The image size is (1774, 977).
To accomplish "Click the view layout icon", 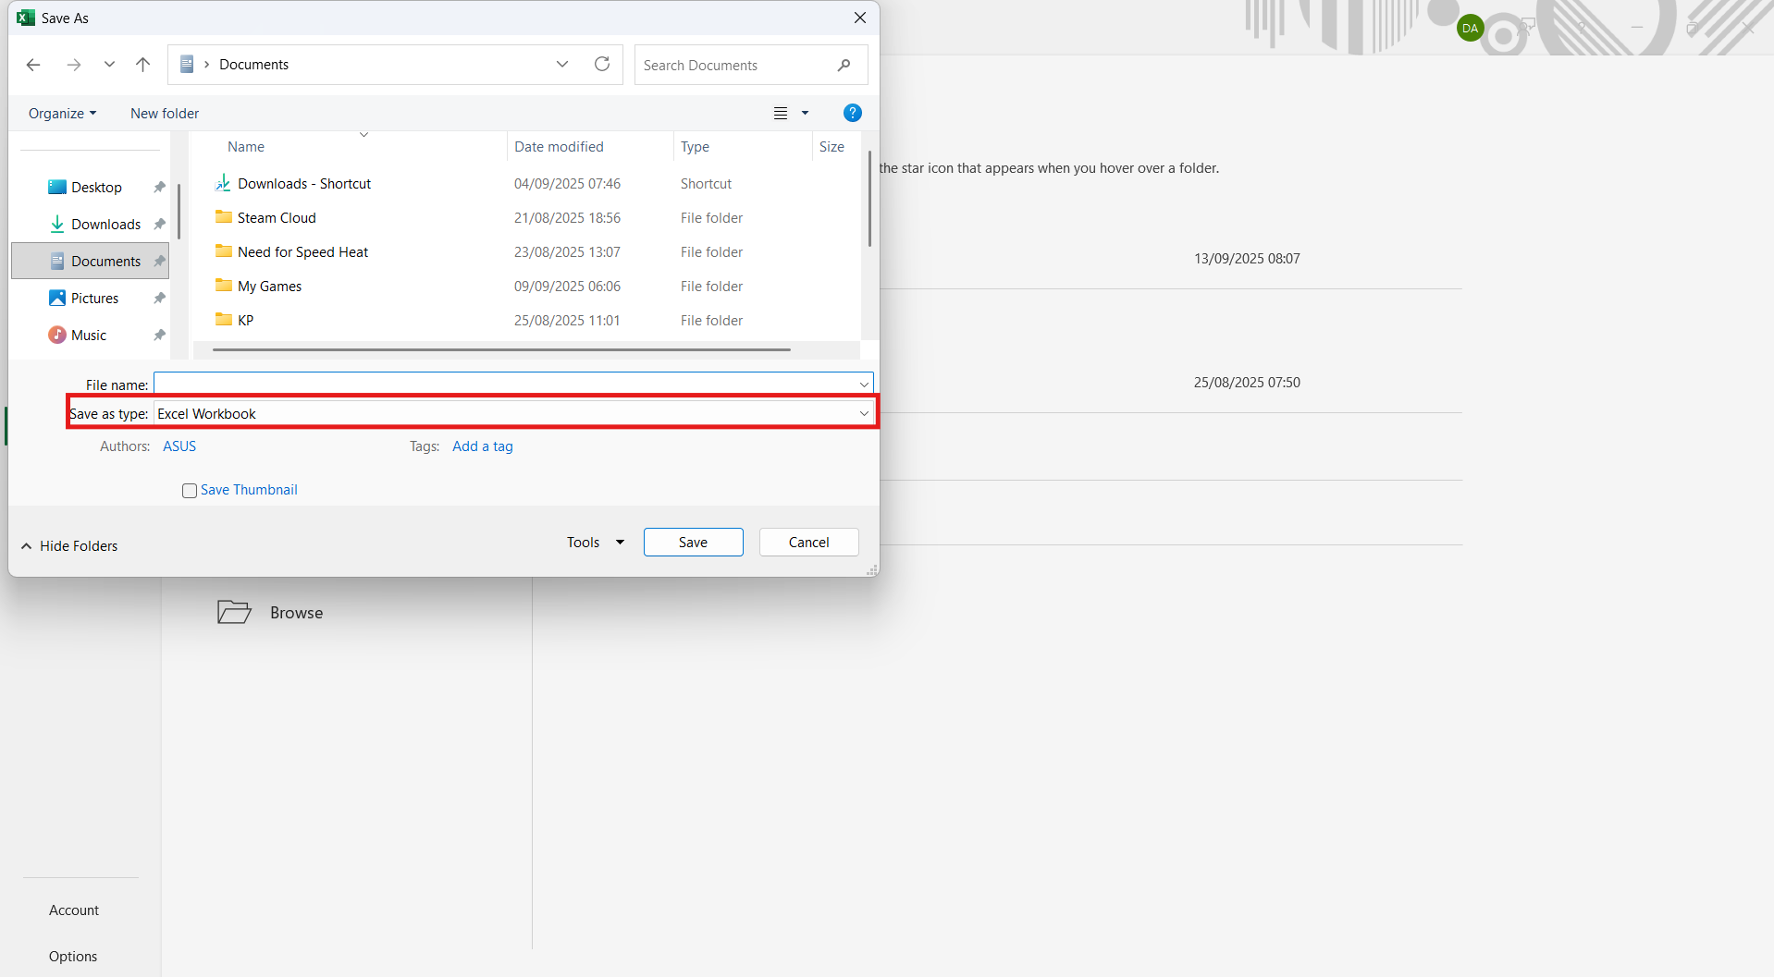I will [781, 113].
